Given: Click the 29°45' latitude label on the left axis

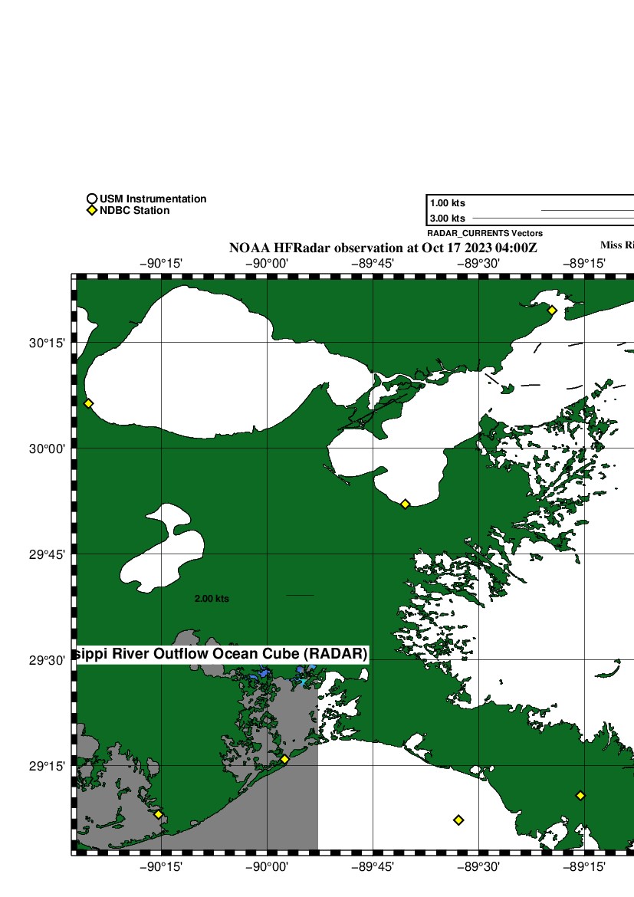Looking at the screenshot, I should pos(46,554).
